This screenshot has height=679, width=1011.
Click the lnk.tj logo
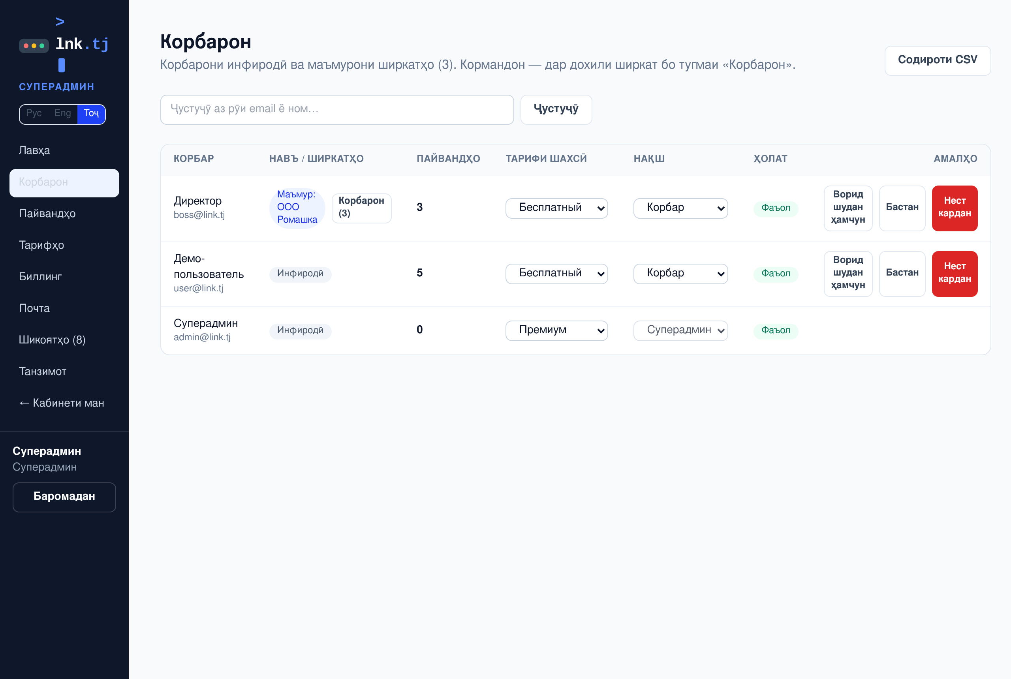(x=64, y=44)
